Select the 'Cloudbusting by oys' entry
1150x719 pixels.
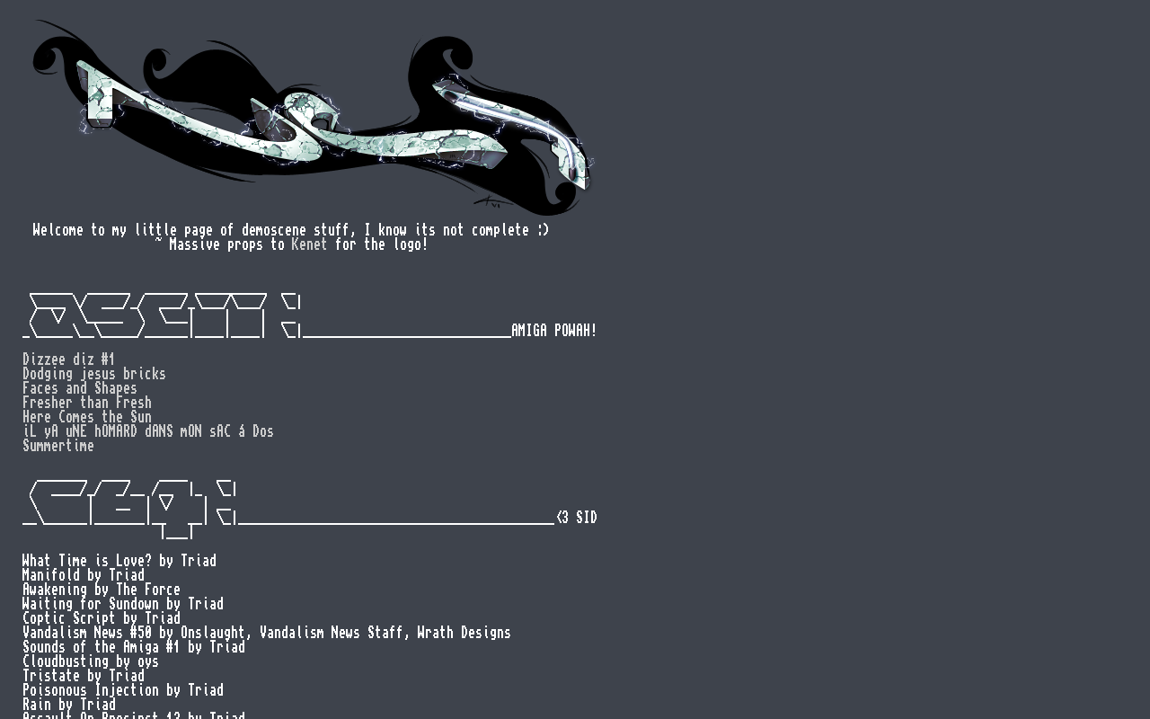point(91,661)
